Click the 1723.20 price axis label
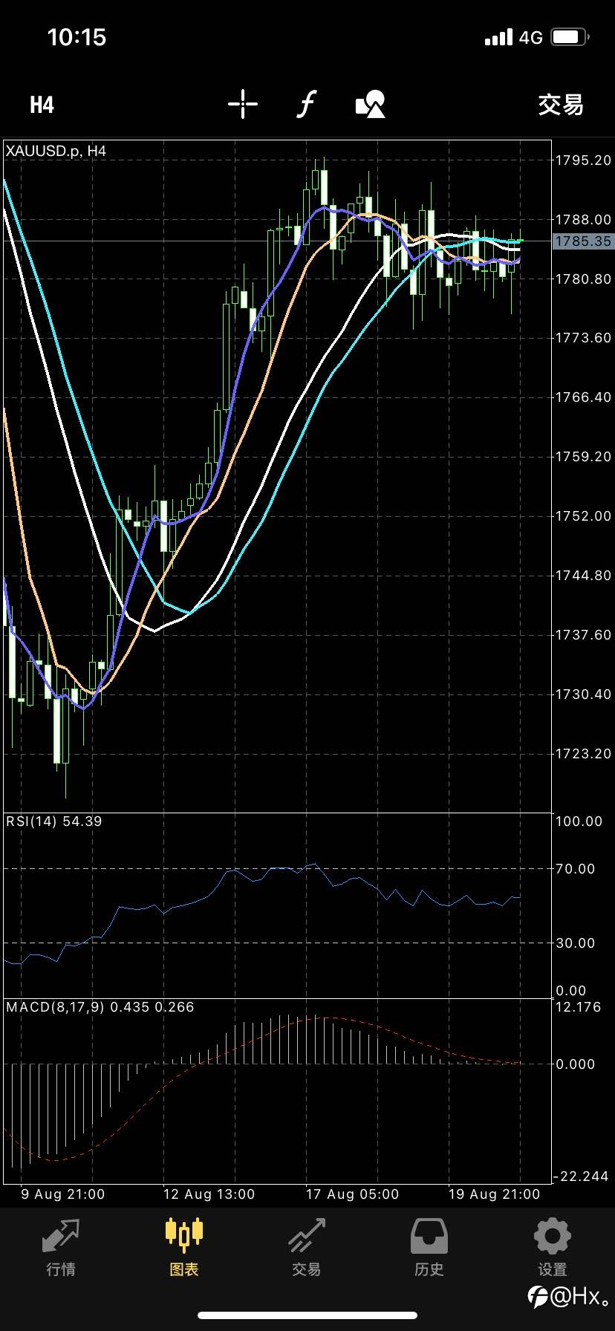Viewport: 615px width, 1331px height. coord(584,754)
